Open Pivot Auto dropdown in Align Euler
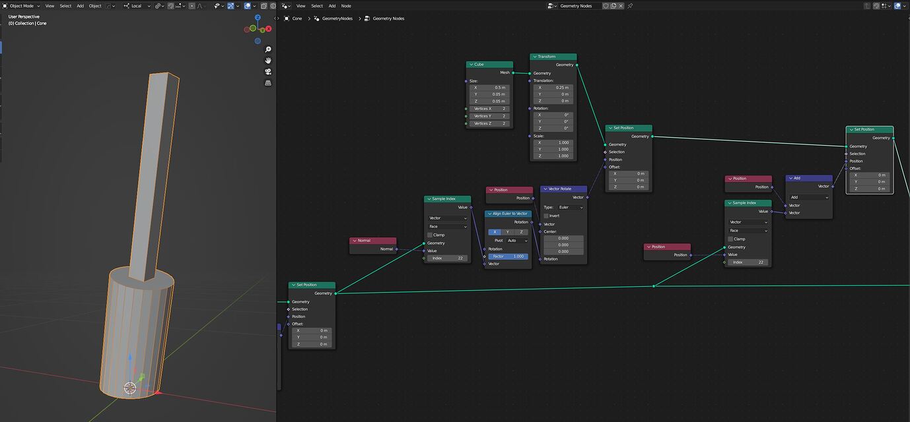This screenshot has width=910, height=422. pyautogui.click(x=517, y=241)
